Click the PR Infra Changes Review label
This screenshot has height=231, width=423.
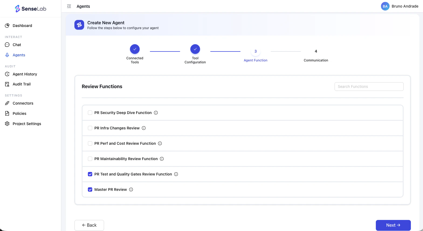[x=117, y=128]
